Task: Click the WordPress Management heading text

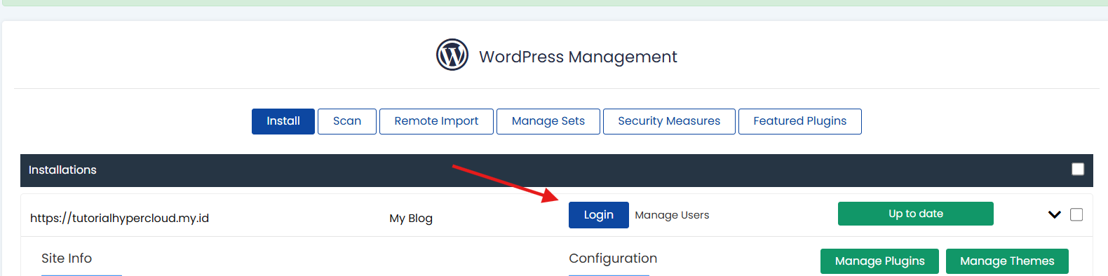Action: [578, 57]
